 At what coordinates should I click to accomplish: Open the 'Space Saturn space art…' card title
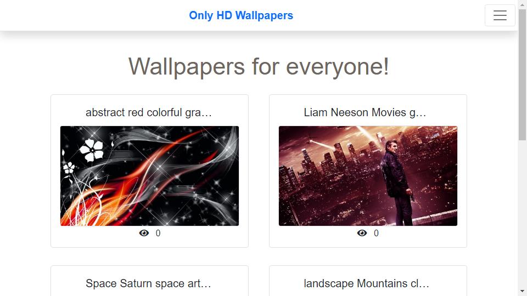[148, 283]
